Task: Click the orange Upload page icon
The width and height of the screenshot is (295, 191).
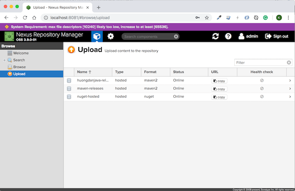Action: (x=71, y=50)
